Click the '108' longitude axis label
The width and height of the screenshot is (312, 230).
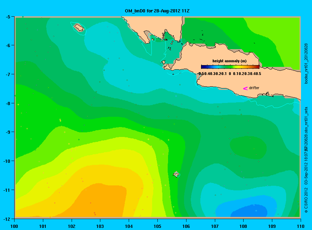[243, 226]
